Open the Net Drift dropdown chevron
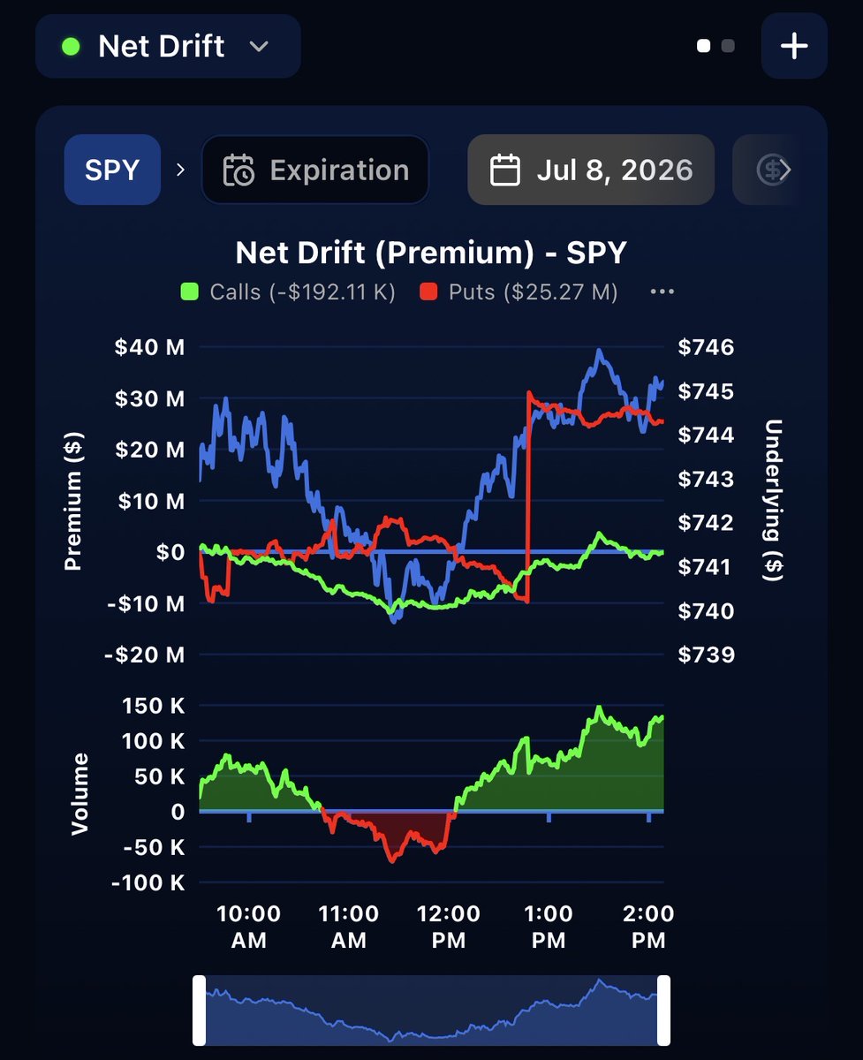 (258, 47)
